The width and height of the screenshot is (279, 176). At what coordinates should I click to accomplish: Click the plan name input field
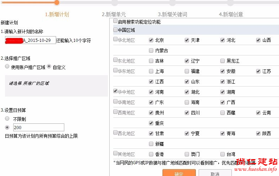(30, 40)
